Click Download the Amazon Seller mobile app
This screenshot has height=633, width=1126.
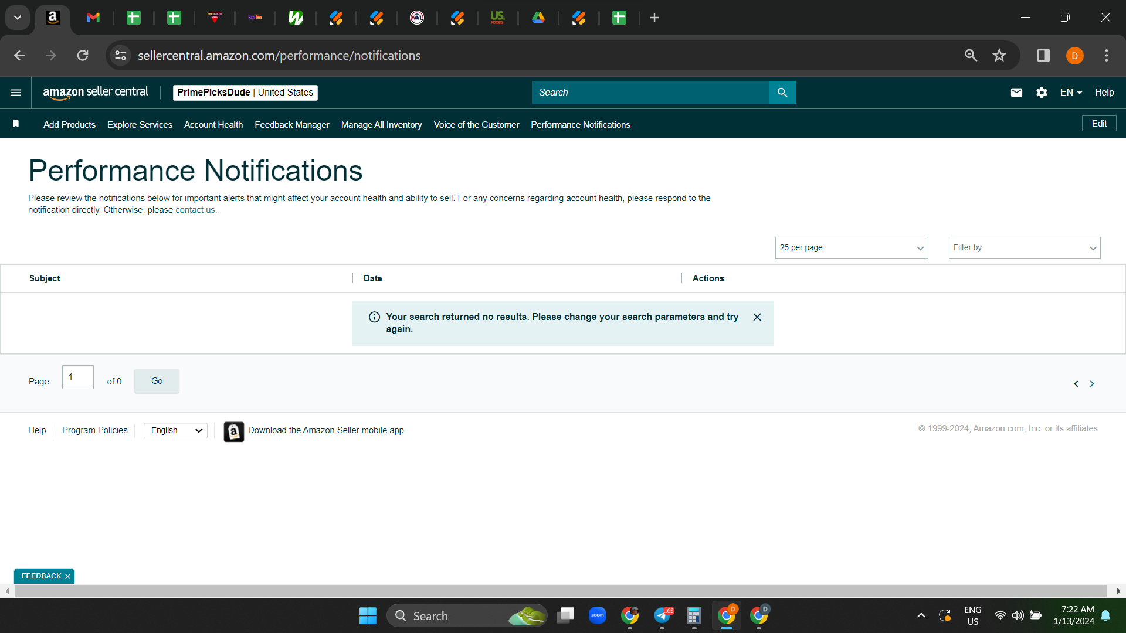pos(325,431)
